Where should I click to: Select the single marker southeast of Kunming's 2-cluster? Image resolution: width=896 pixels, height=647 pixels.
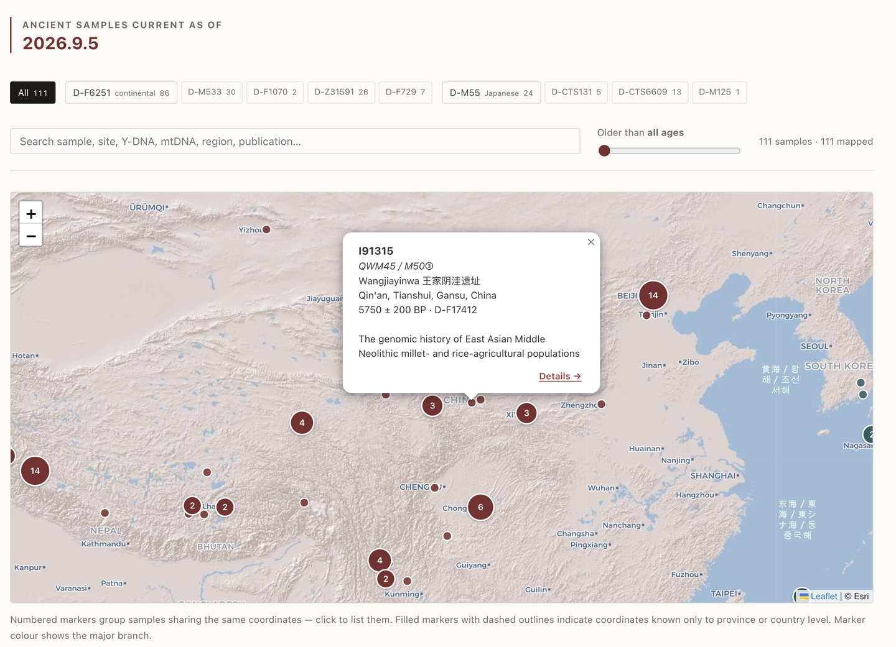[407, 581]
